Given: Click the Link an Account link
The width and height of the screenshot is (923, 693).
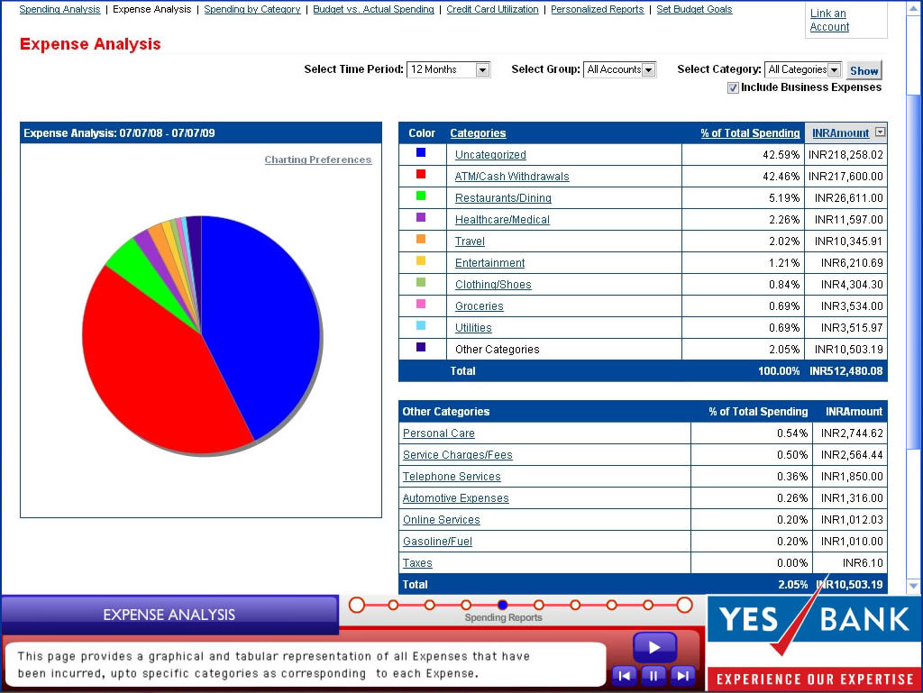Looking at the screenshot, I should 829,20.
